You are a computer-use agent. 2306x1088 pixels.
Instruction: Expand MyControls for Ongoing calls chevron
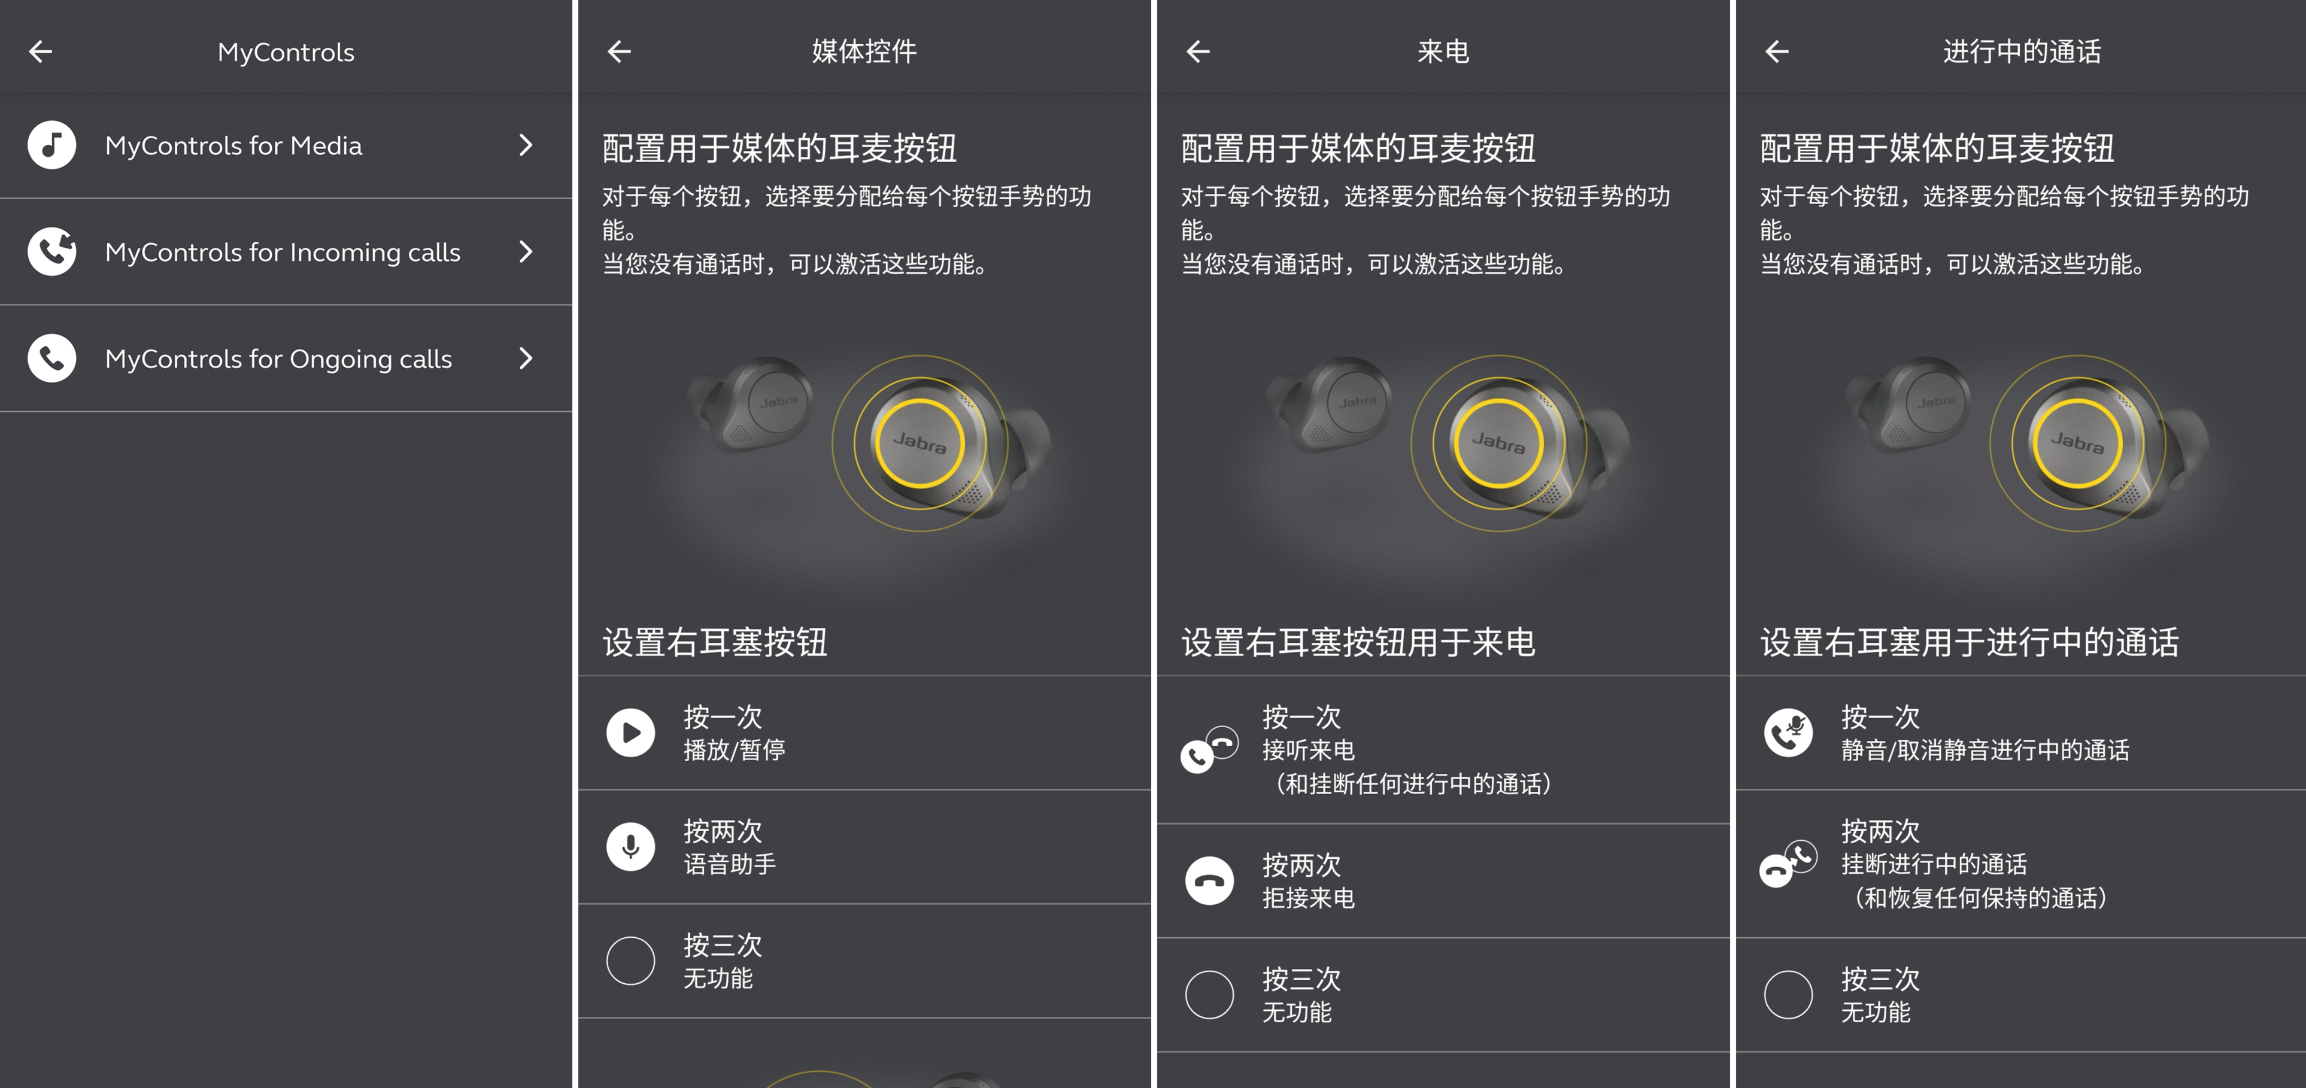pyautogui.click(x=526, y=358)
